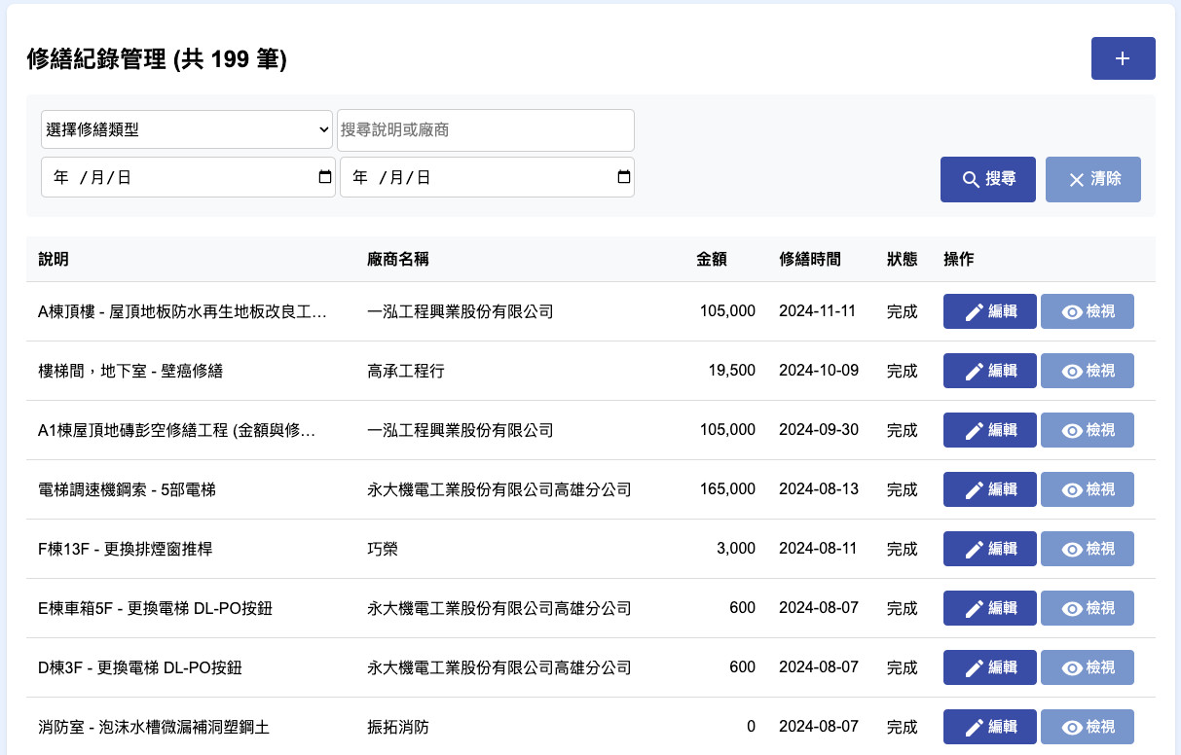Open the 選擇修繕類型 dropdown
This screenshot has width=1181, height=755.
click(188, 128)
